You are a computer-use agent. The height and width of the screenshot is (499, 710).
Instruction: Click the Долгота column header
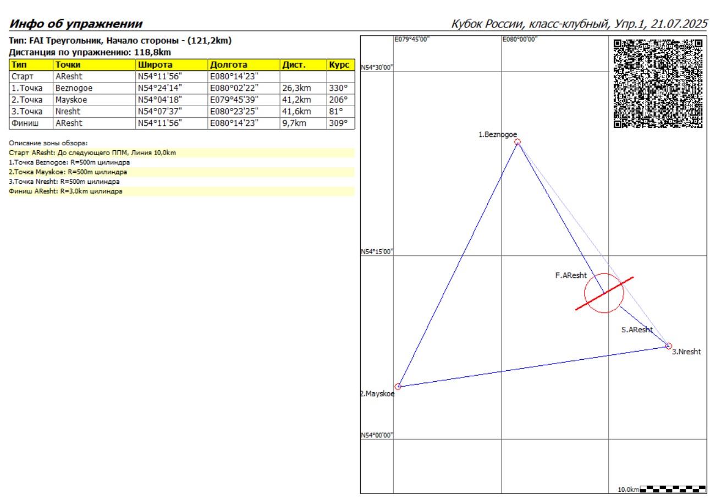tap(243, 65)
